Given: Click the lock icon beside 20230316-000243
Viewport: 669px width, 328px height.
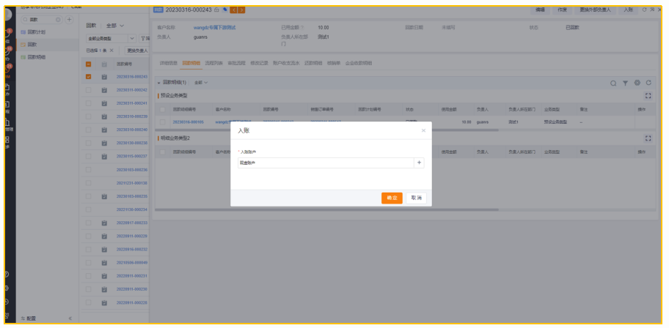Looking at the screenshot, I should coord(216,10).
